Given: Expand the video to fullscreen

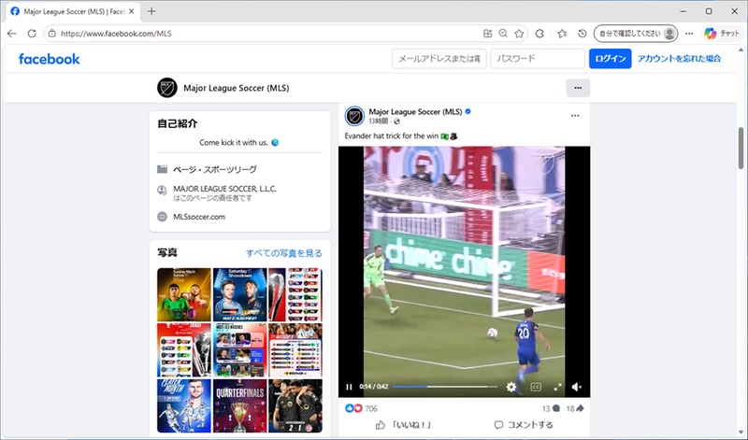Looking at the screenshot, I should coord(557,387).
